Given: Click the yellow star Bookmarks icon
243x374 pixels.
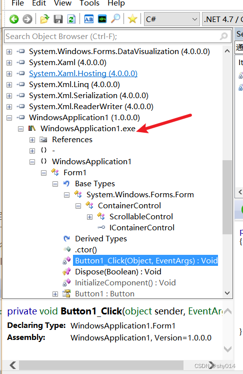Looking at the screenshot, I should pos(132,19).
